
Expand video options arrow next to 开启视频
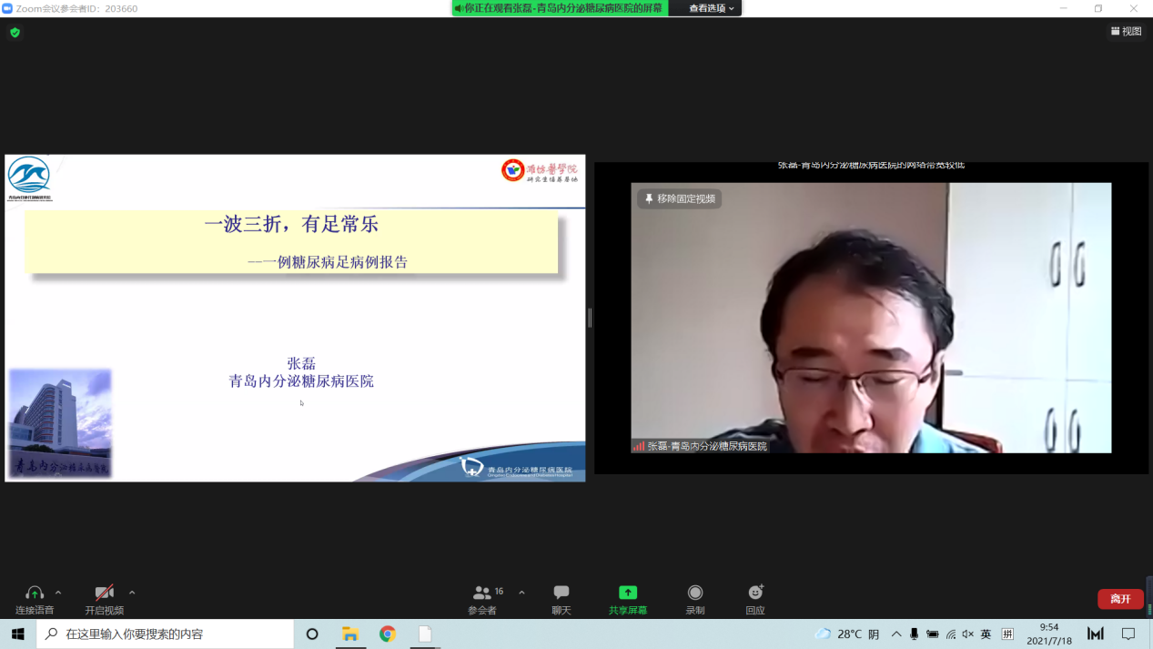click(132, 593)
